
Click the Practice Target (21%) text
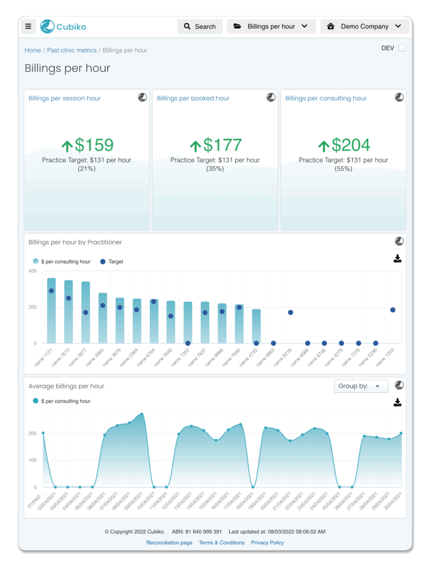coord(87,164)
